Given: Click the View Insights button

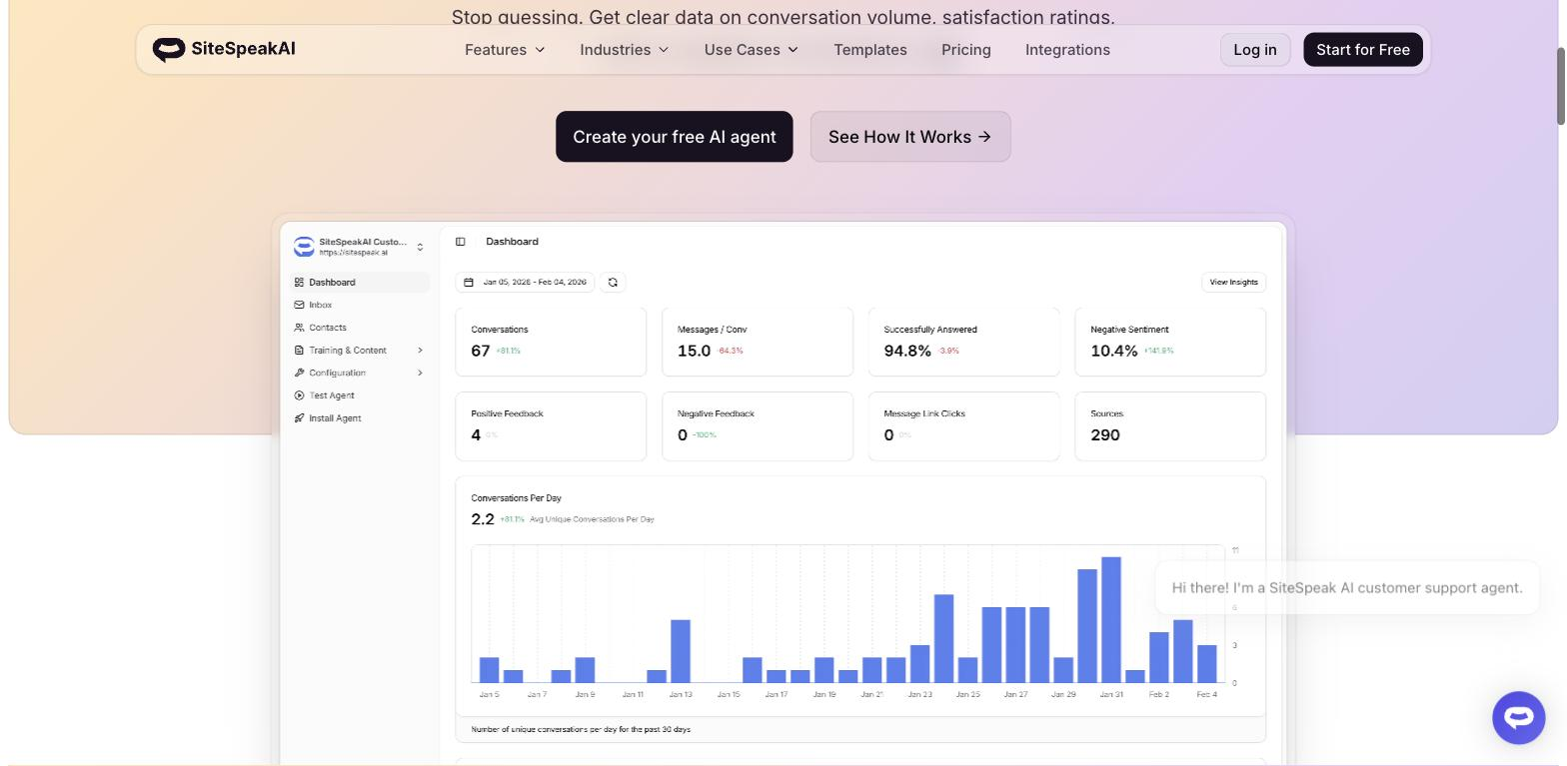Looking at the screenshot, I should [x=1233, y=283].
